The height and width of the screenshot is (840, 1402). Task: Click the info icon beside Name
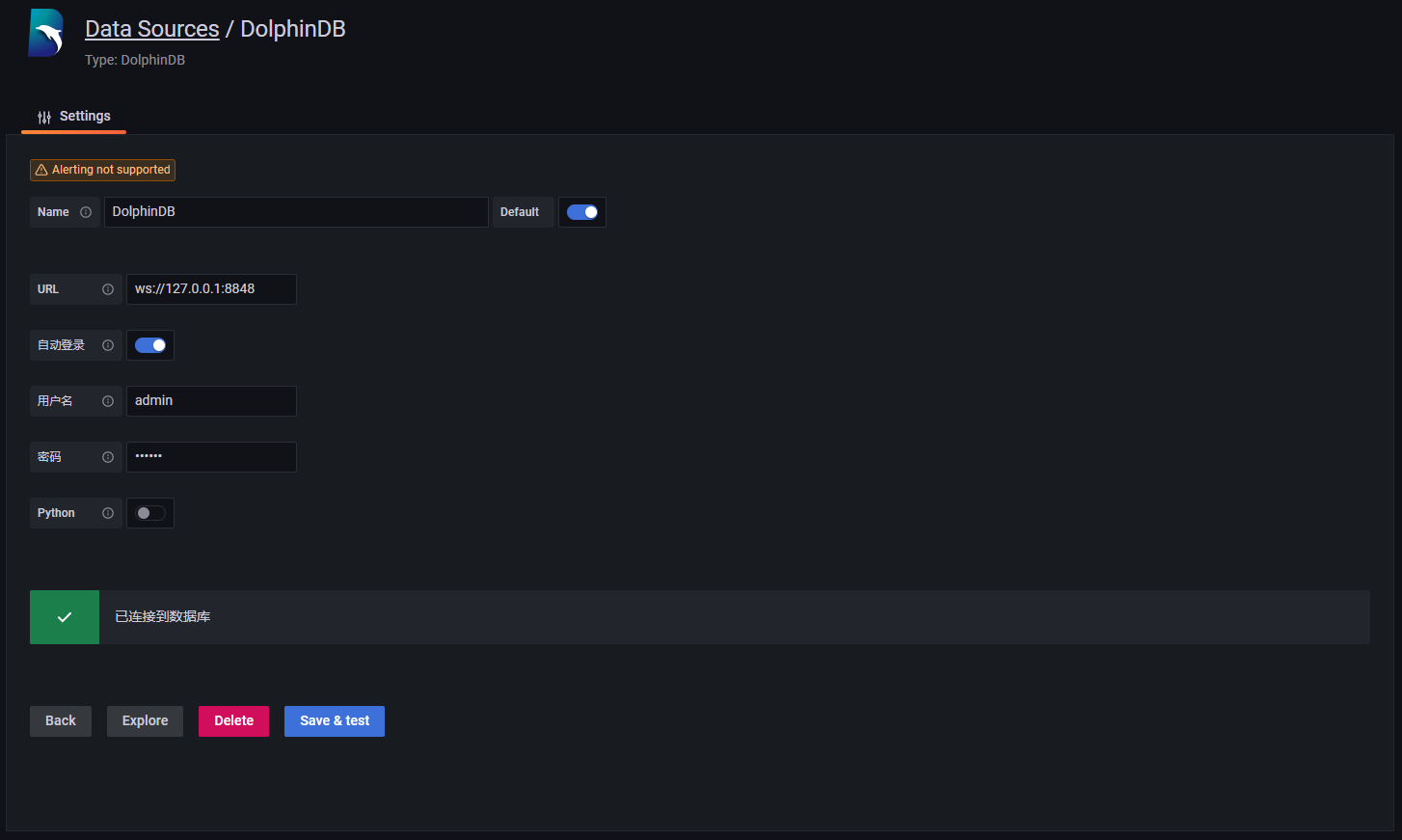(x=86, y=212)
